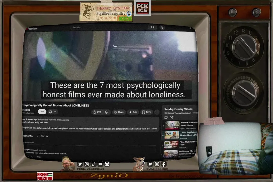Start voice search with the microphone icon

click(162, 27)
